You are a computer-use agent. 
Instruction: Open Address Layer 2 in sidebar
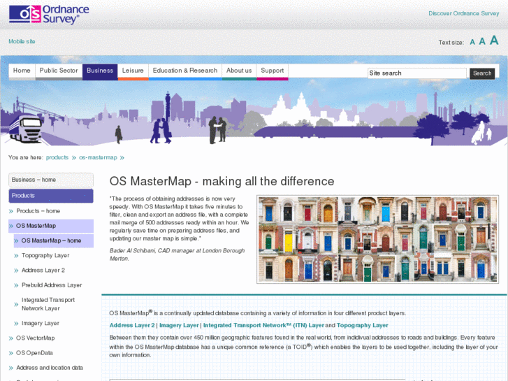(x=43, y=271)
